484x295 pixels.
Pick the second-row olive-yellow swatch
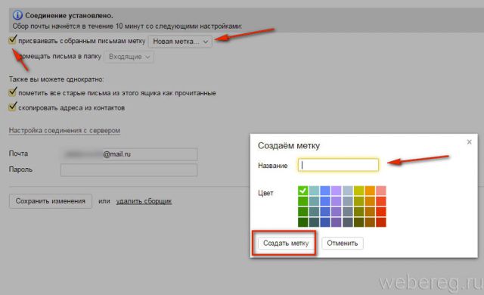point(358,201)
